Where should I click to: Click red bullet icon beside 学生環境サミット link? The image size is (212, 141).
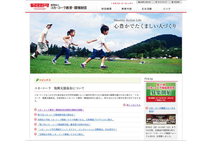pyautogui.click(x=35, y=129)
